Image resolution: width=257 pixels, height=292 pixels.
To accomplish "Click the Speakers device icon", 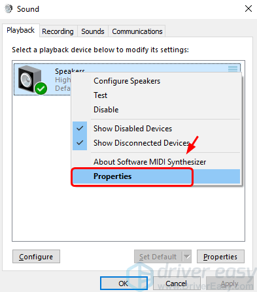I will [30, 79].
